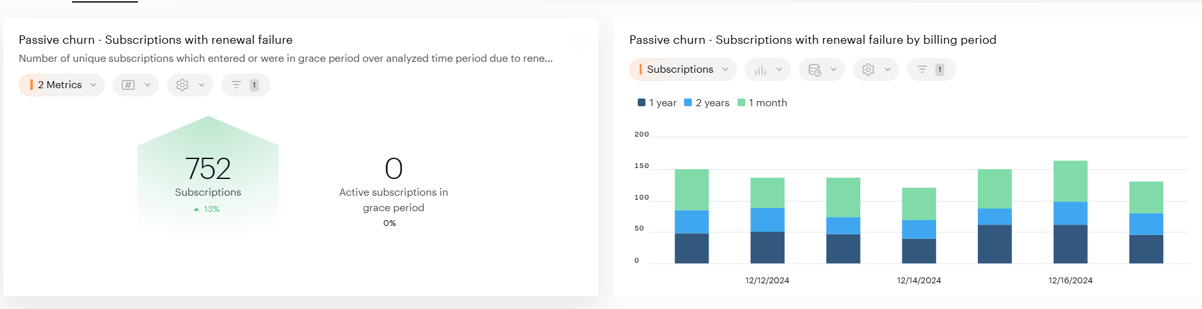Viewport: 1202px width, 309px height.
Task: Open filter icon in billing period card
Action: pos(923,70)
